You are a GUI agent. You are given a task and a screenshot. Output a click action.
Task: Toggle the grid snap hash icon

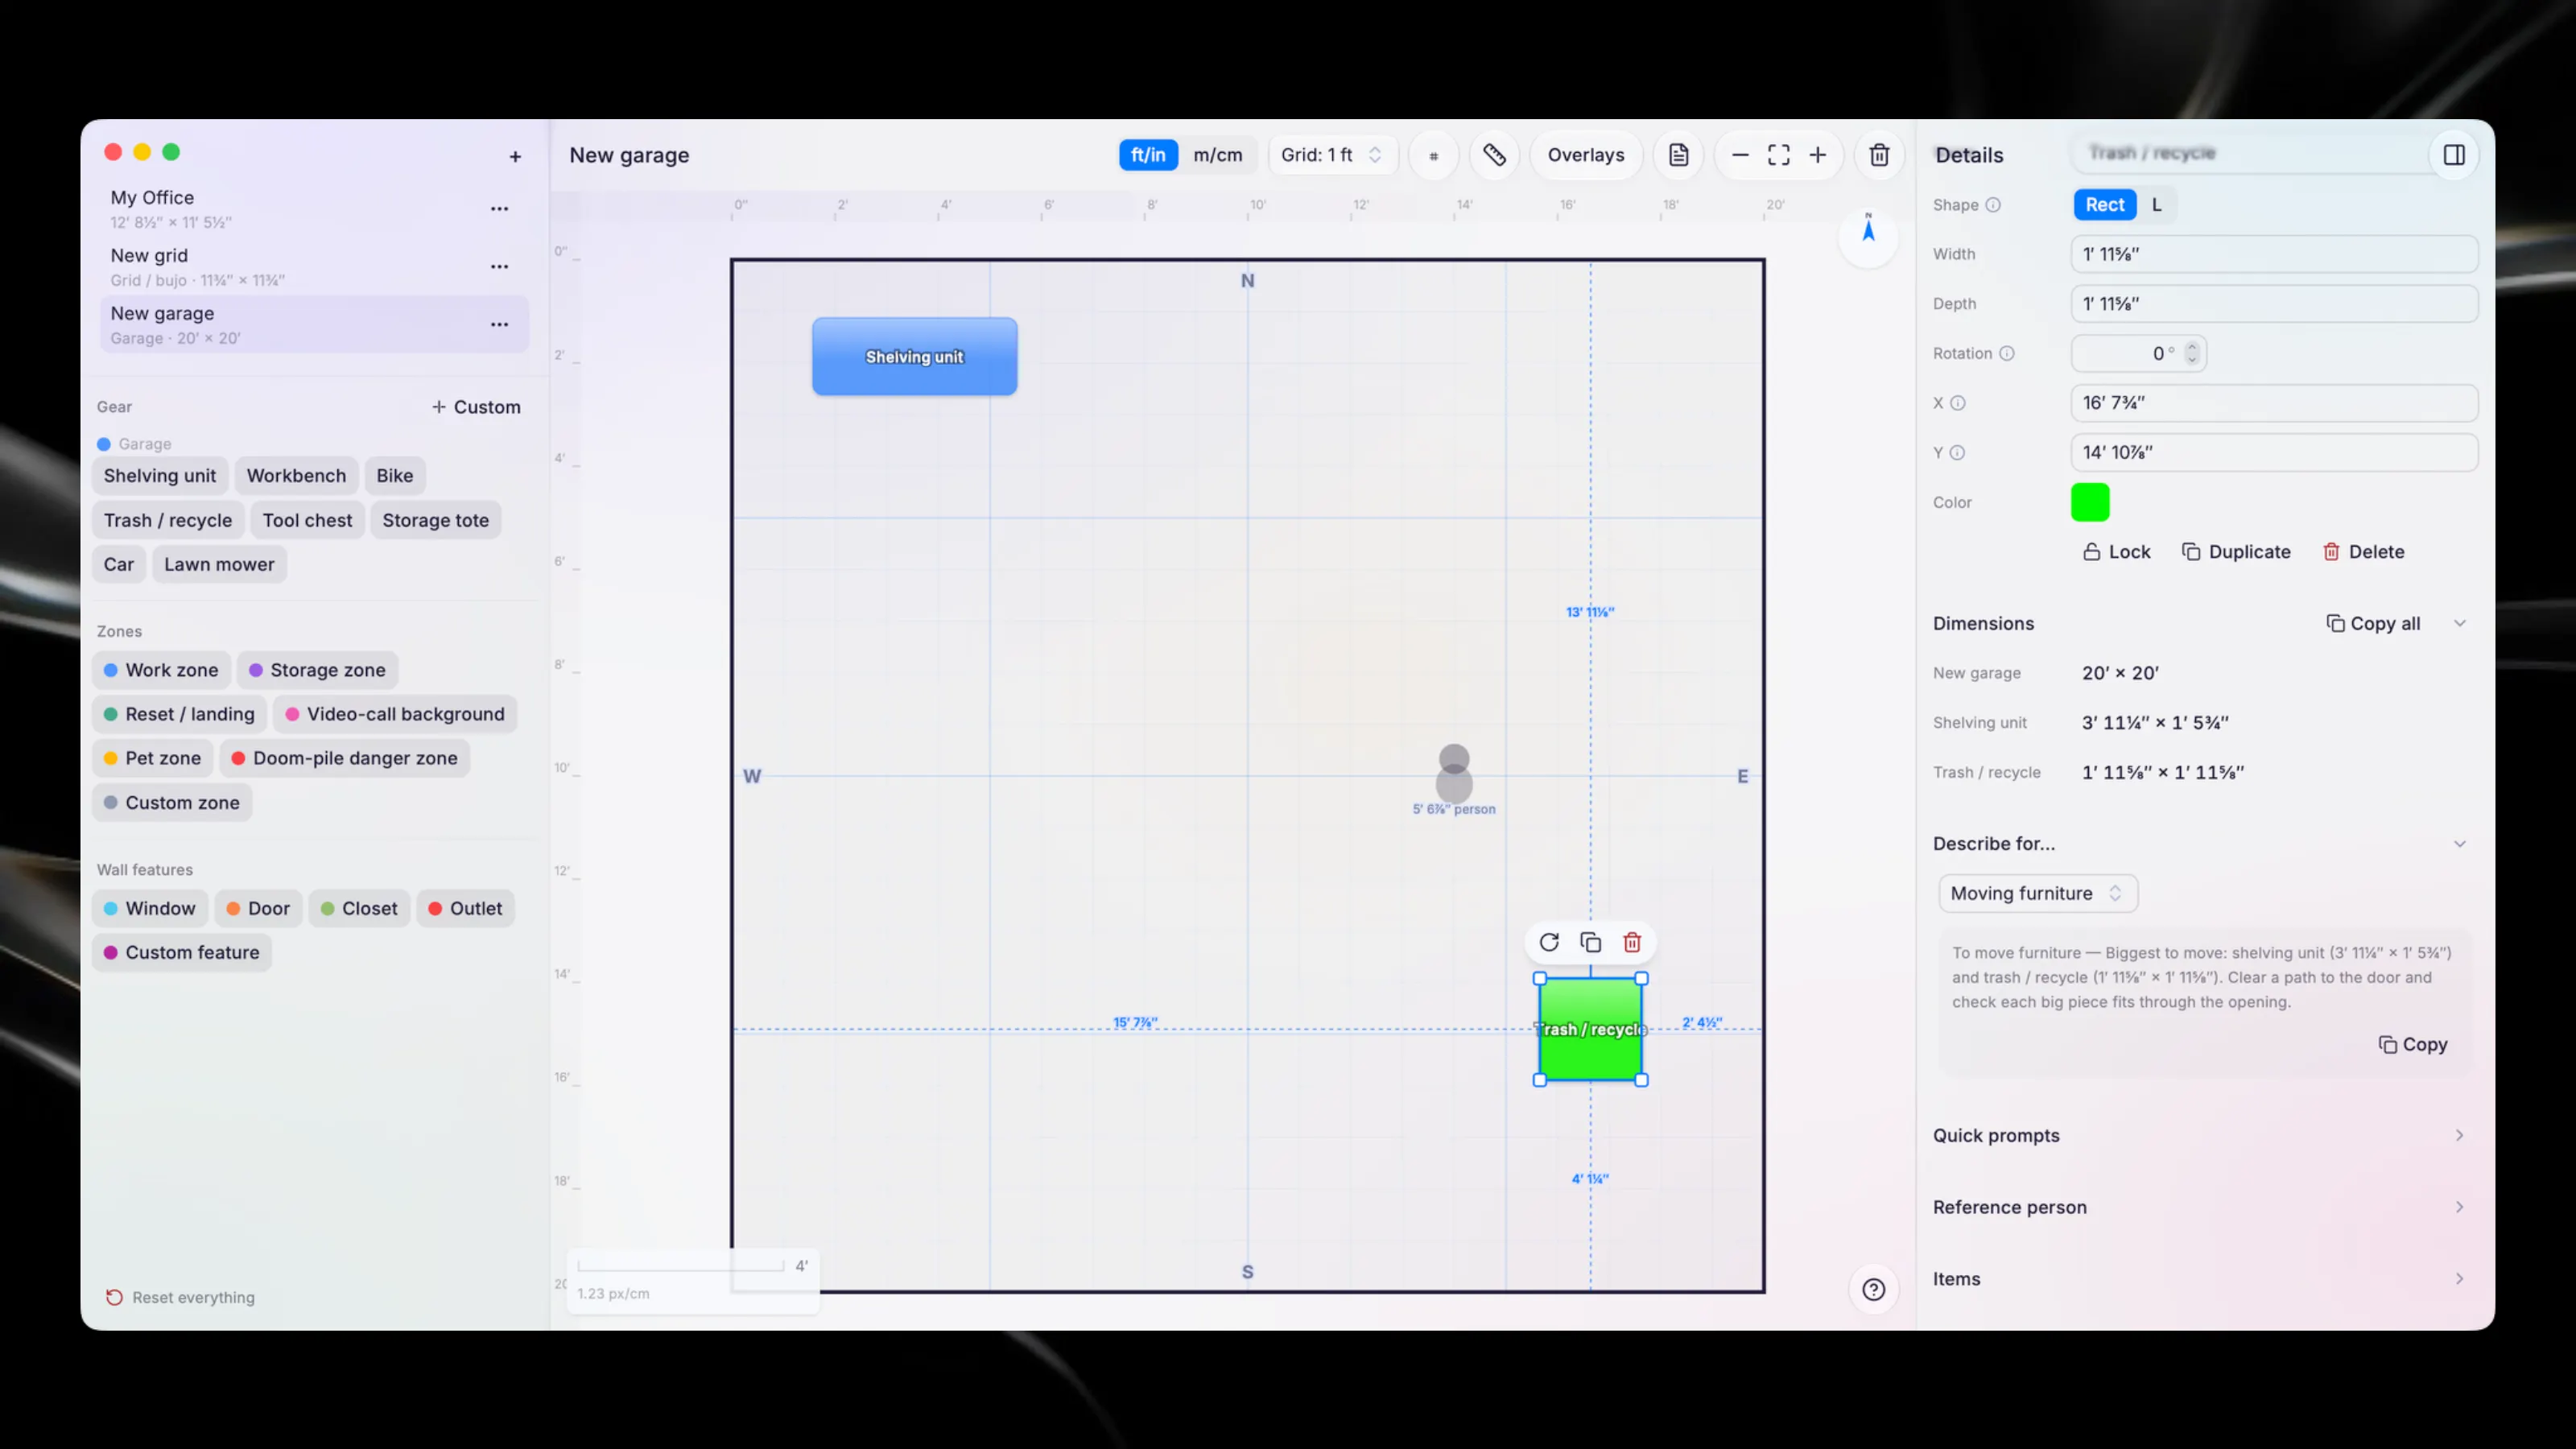1433,156
